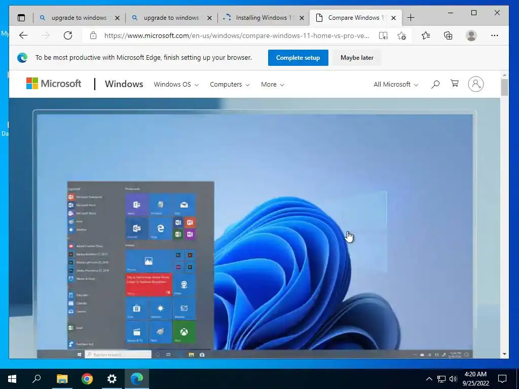
Task: Click the Edge logo in setup banner
Action: click(x=22, y=58)
